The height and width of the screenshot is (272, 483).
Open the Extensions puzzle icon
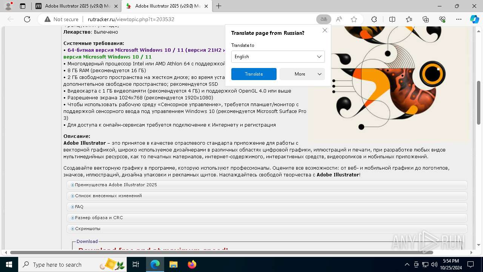(x=374, y=19)
